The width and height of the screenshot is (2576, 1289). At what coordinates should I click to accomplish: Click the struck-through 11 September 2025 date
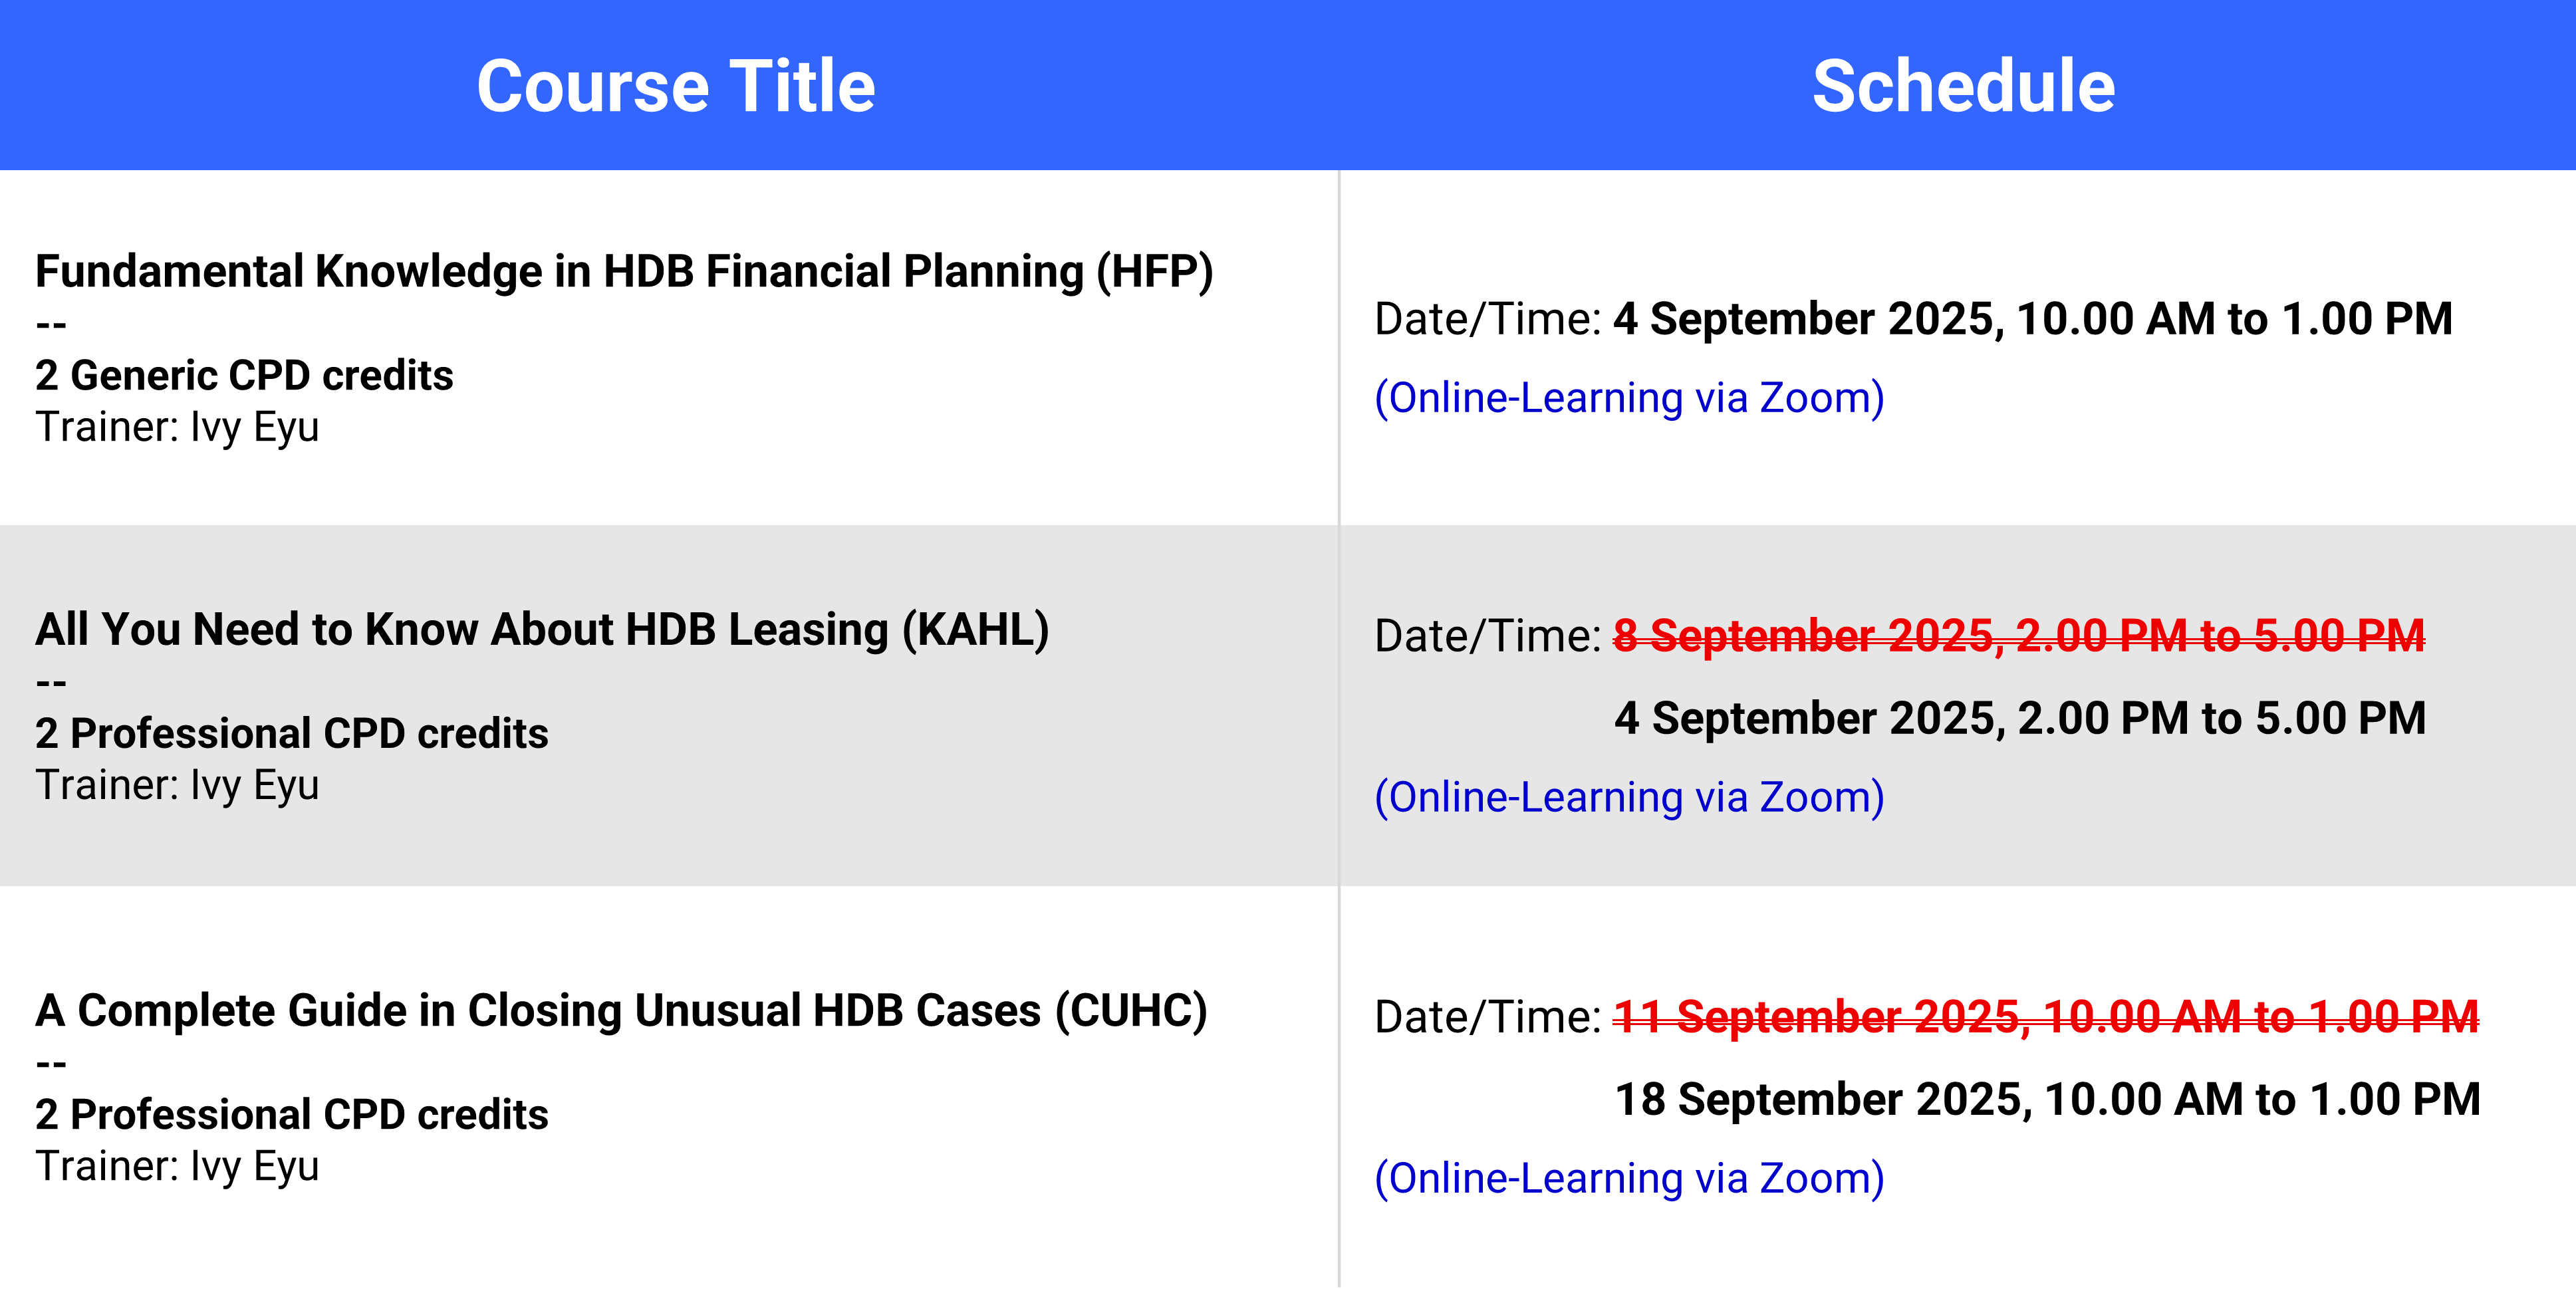2046,1017
